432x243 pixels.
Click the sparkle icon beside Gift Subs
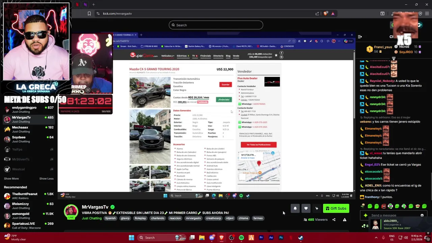(317, 208)
